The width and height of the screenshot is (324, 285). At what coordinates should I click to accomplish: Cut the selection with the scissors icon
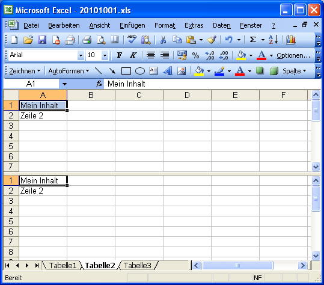(163, 40)
